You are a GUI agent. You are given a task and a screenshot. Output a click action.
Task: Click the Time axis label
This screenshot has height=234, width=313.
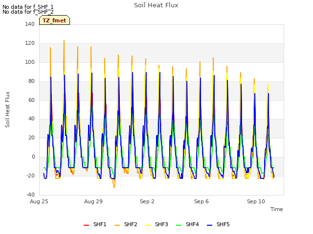click(x=276, y=209)
